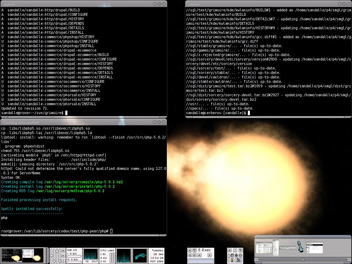Screen dimensions: 352x264
Task: Close the mixer epplet with its X button
Action: click(63, 251)
